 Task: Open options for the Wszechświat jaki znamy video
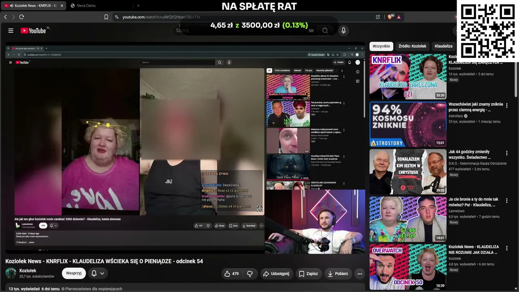pos(506,105)
